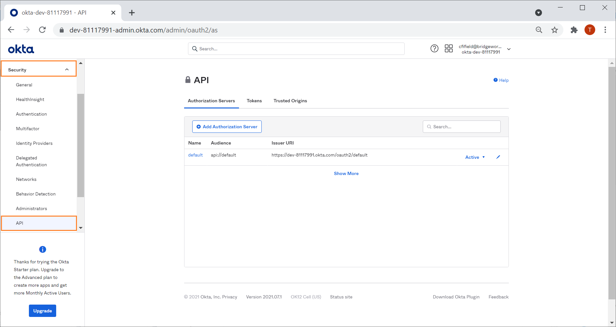
Task: Click the sidebar scroll down arrow
Action: (81, 228)
